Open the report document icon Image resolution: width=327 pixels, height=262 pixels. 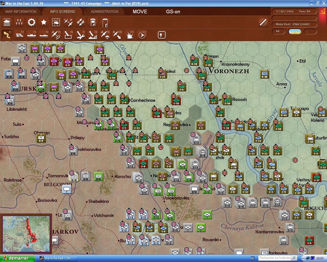(x=93, y=23)
